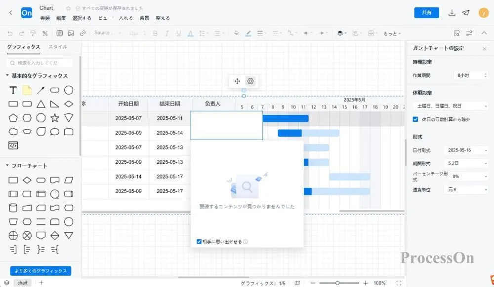Click the 共有 share button
Viewport: 494px width, 287px height.
point(426,12)
